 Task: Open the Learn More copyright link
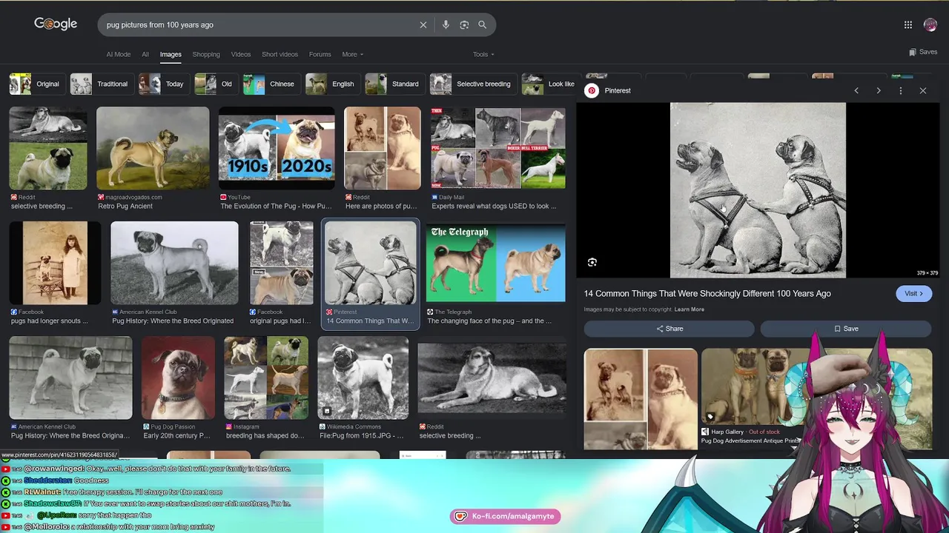[x=690, y=309]
